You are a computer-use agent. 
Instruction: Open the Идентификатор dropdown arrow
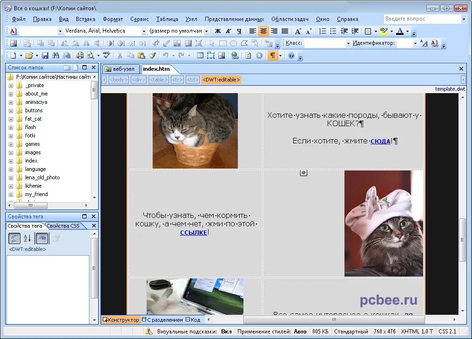pos(415,43)
